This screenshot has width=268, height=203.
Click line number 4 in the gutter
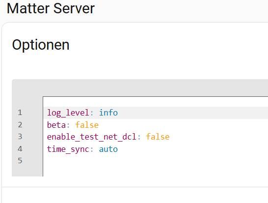click(x=20, y=149)
